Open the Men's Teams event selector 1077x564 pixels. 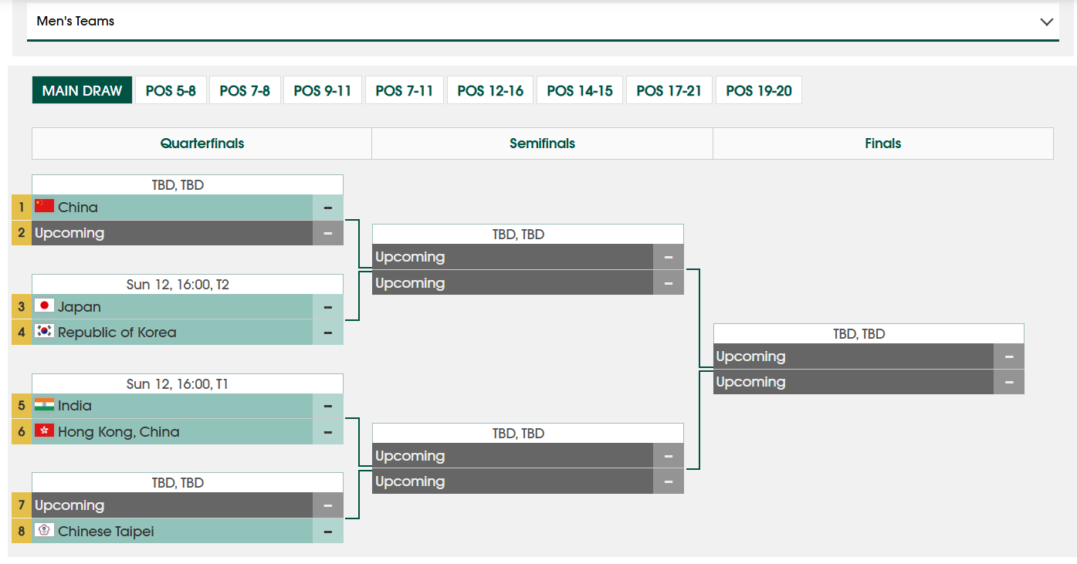click(543, 22)
